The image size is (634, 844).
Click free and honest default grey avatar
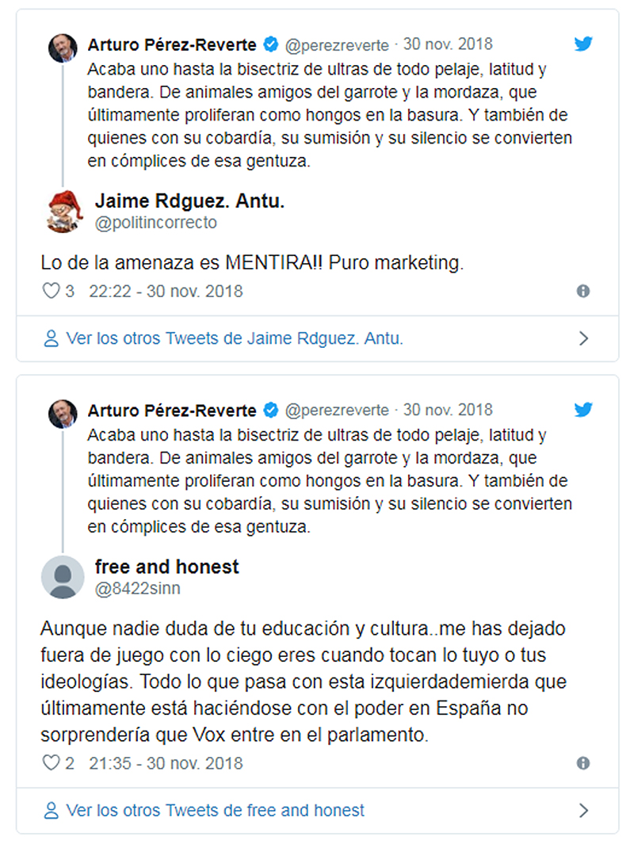63,578
